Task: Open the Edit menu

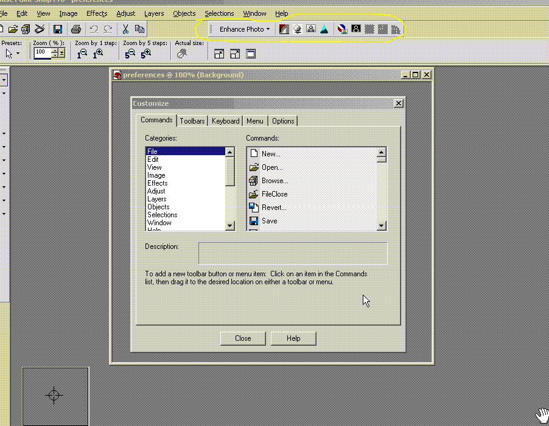Action: (x=22, y=13)
